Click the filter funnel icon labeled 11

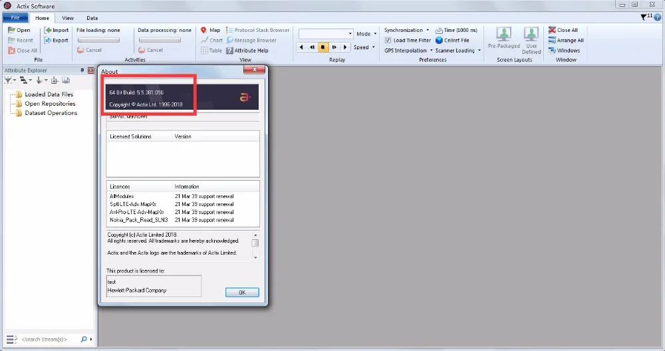646,17
